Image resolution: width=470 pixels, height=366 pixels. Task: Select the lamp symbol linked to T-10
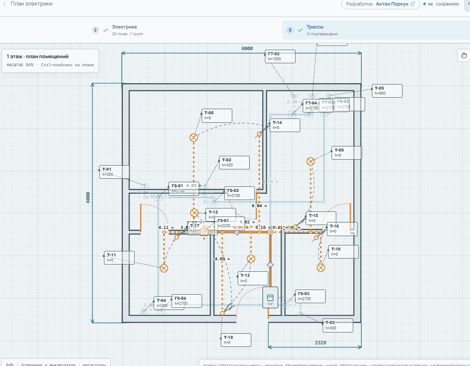click(x=321, y=267)
